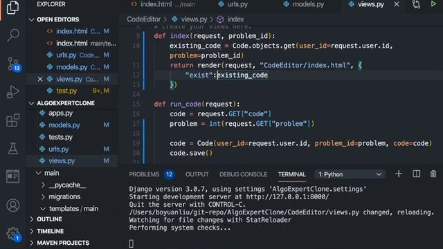
Task: Split the terminal panel
Action: [x=417, y=174]
